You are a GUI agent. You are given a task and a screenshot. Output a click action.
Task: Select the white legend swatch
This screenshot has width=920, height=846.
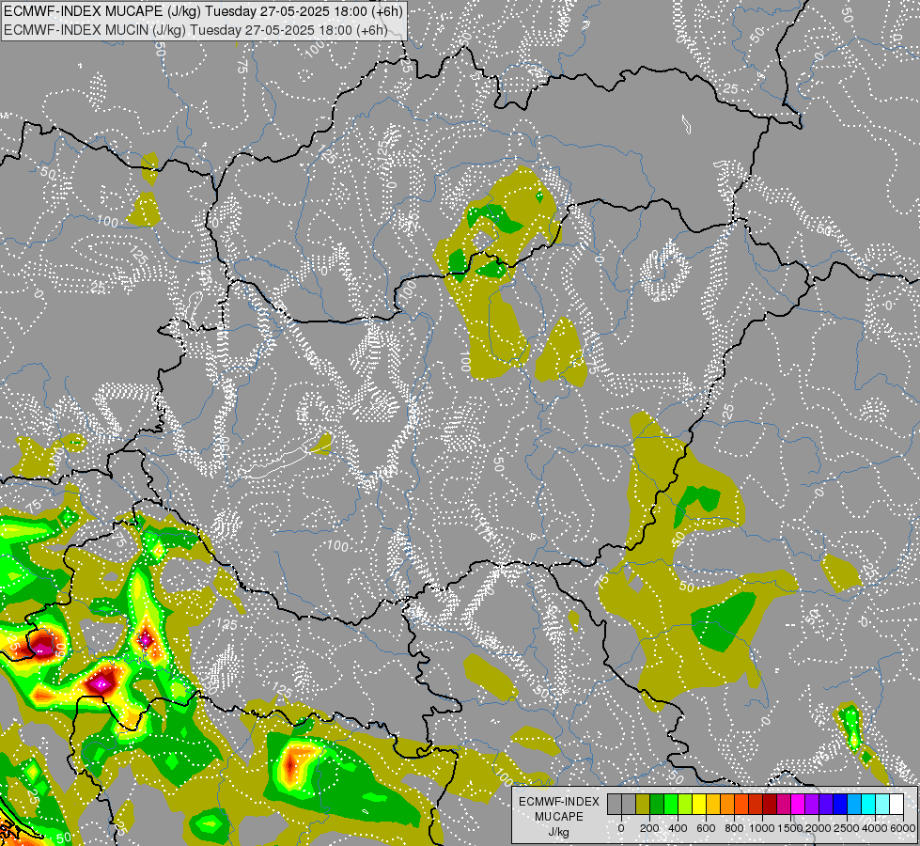tap(897, 805)
